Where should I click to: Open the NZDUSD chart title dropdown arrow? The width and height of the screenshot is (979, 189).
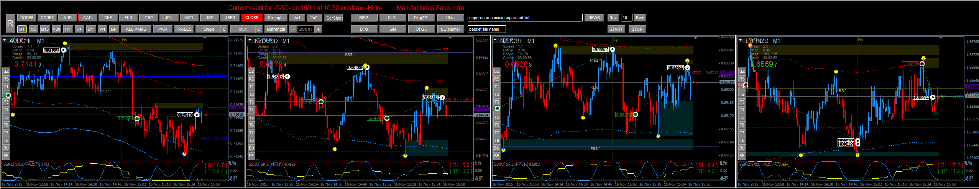(x=250, y=40)
